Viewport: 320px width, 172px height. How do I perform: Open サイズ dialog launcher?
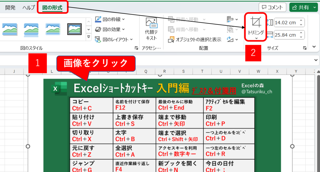pos(305,48)
